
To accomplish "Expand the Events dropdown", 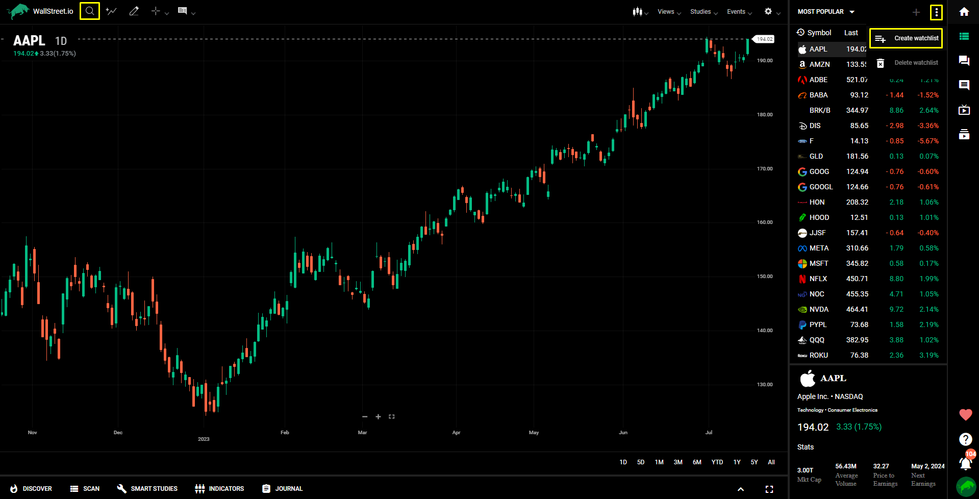I will tap(739, 12).
